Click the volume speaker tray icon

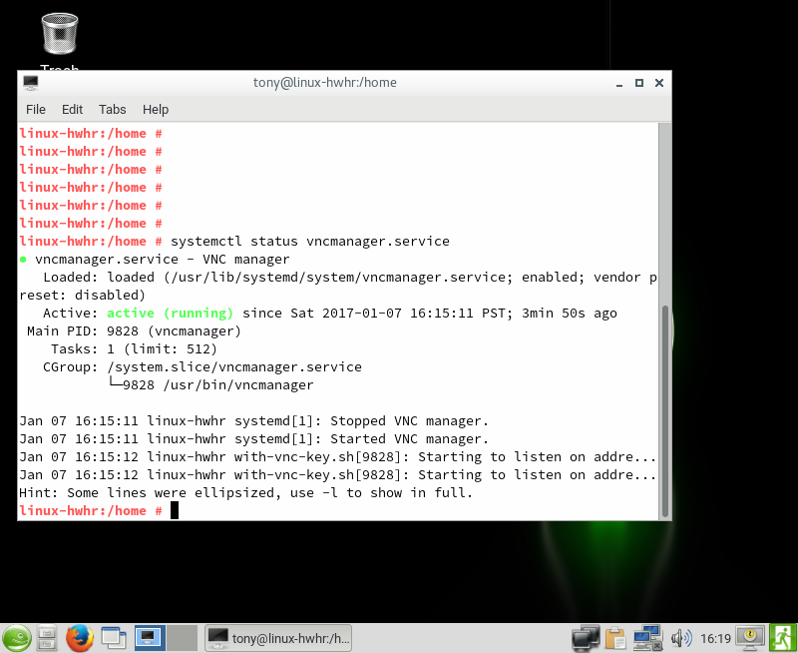click(680, 638)
